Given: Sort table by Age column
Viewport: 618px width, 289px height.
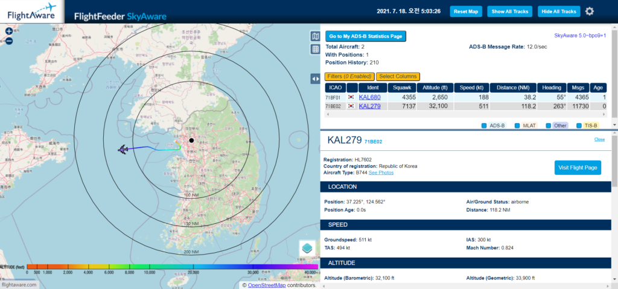Looking at the screenshot, I should pyautogui.click(x=598, y=87).
